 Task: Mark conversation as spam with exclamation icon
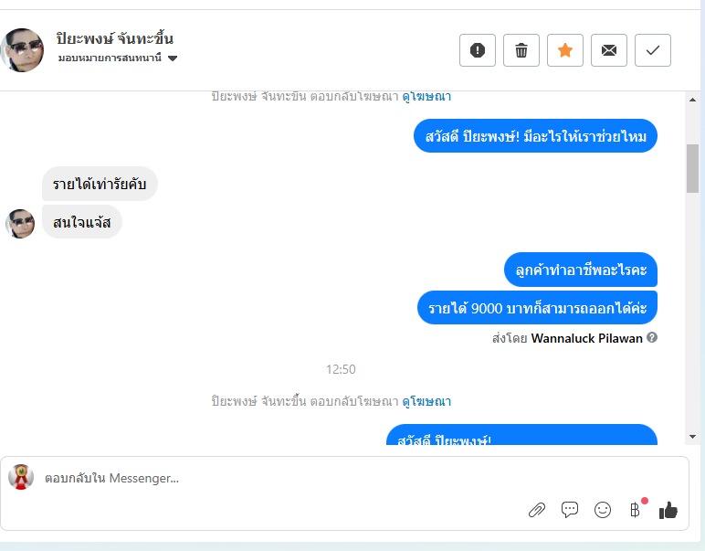[x=478, y=50]
